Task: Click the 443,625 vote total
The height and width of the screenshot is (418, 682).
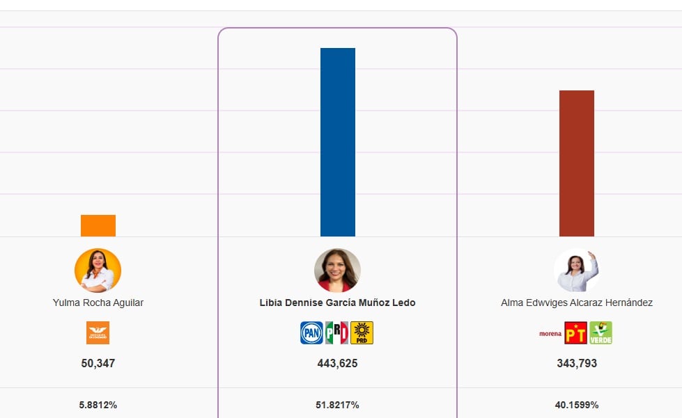Action: coord(337,363)
